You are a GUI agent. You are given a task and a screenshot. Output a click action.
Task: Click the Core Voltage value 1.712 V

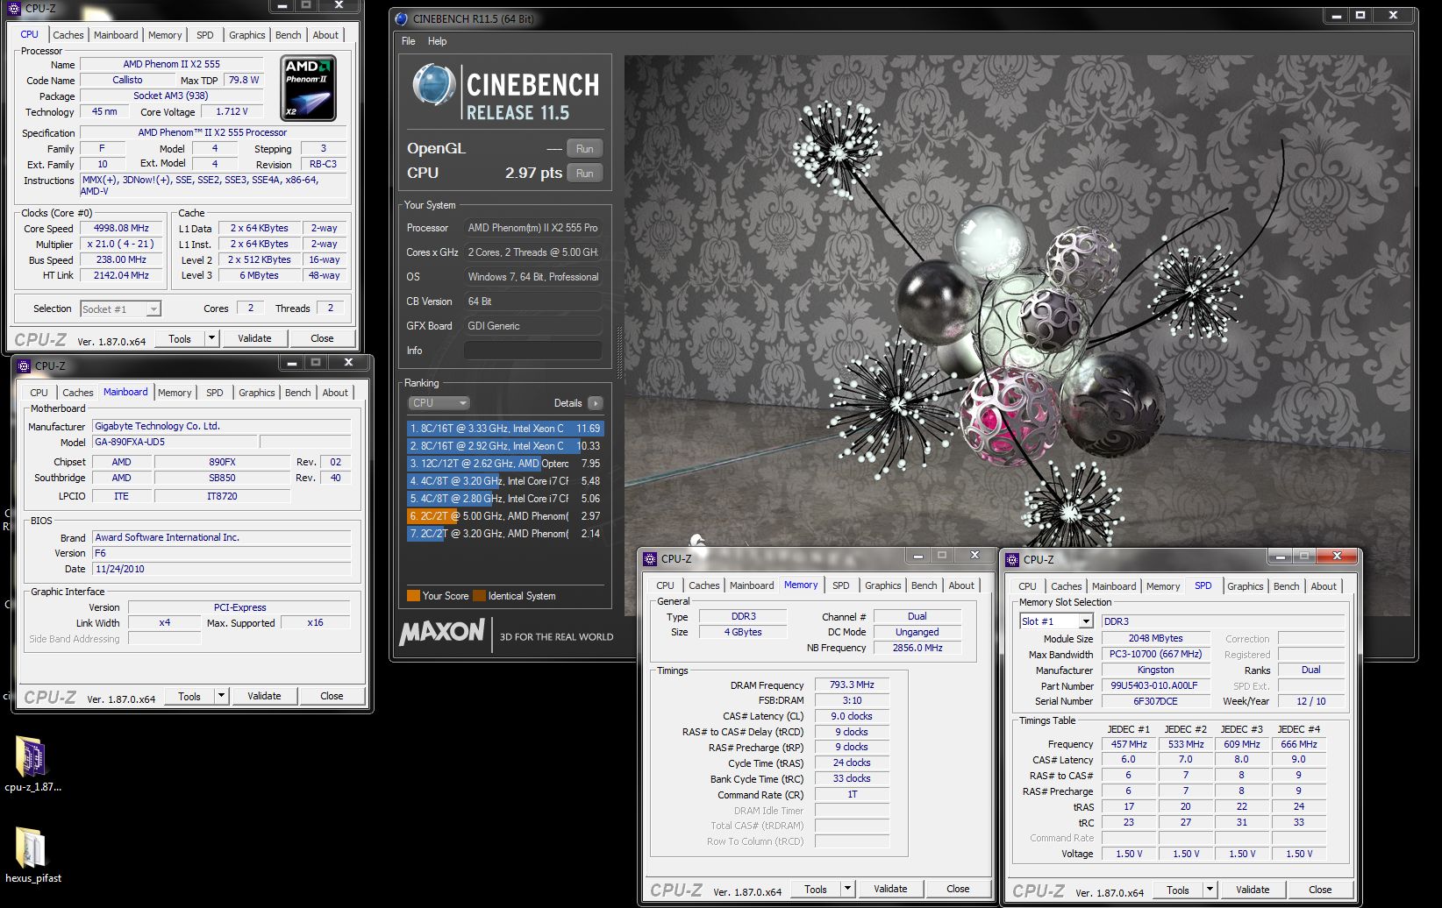click(232, 111)
